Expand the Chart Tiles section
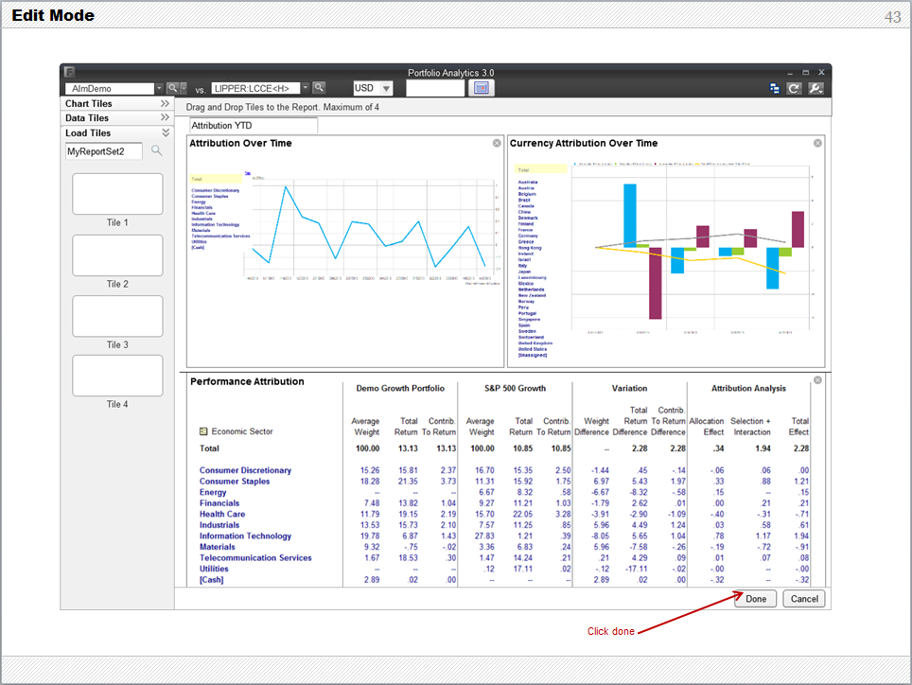 coord(166,103)
